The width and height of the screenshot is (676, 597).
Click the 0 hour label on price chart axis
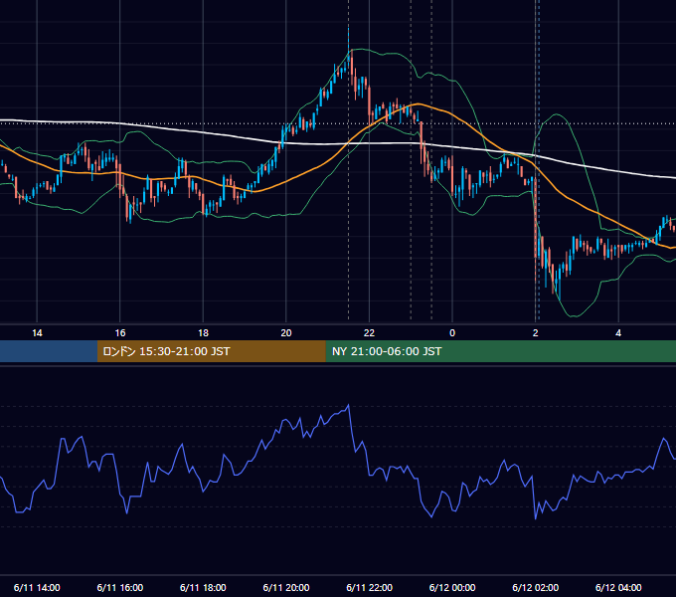452,333
